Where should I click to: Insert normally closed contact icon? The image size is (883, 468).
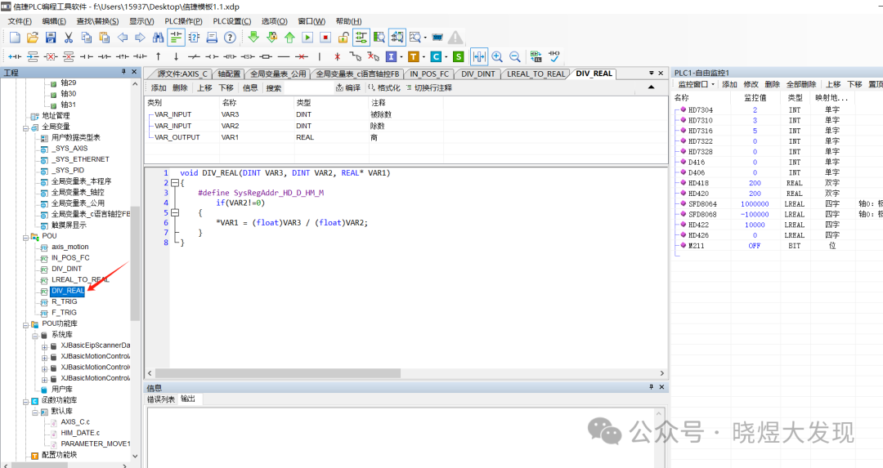(x=105, y=57)
